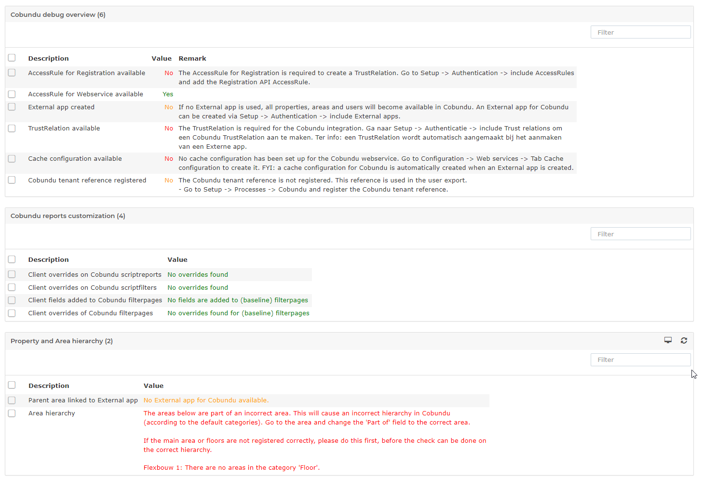Screen dimensions: 704x489
Task: Click 'No fields are added to (baseline) filterpages'
Action: point(238,300)
